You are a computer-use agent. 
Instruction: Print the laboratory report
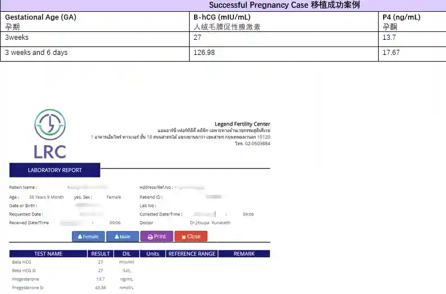(157, 236)
